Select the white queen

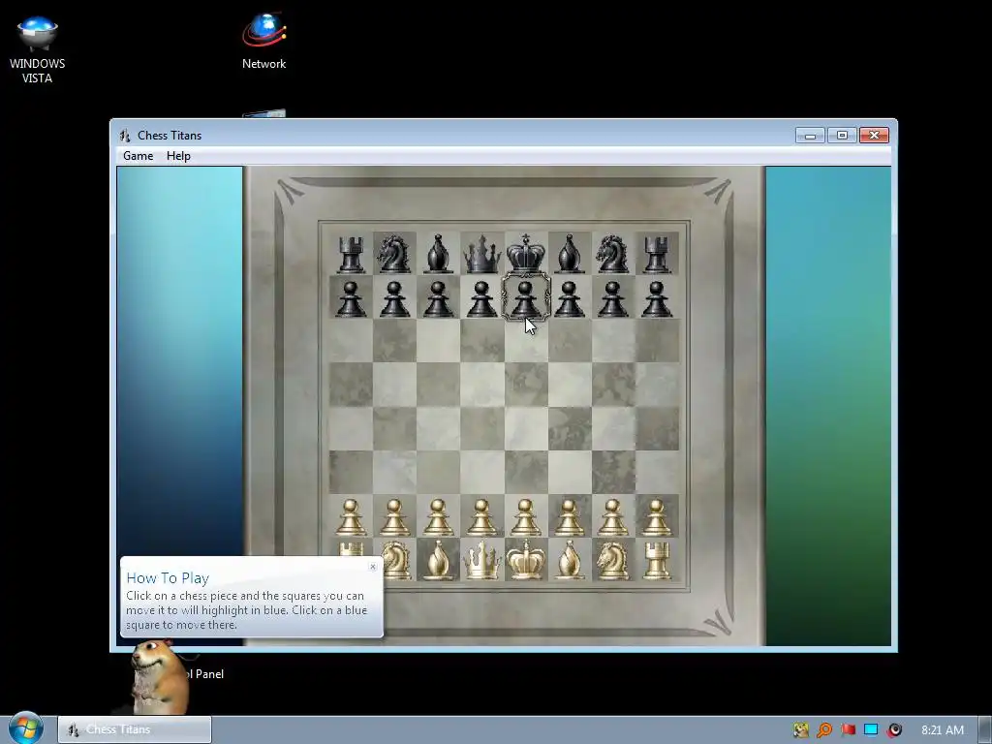click(x=482, y=561)
